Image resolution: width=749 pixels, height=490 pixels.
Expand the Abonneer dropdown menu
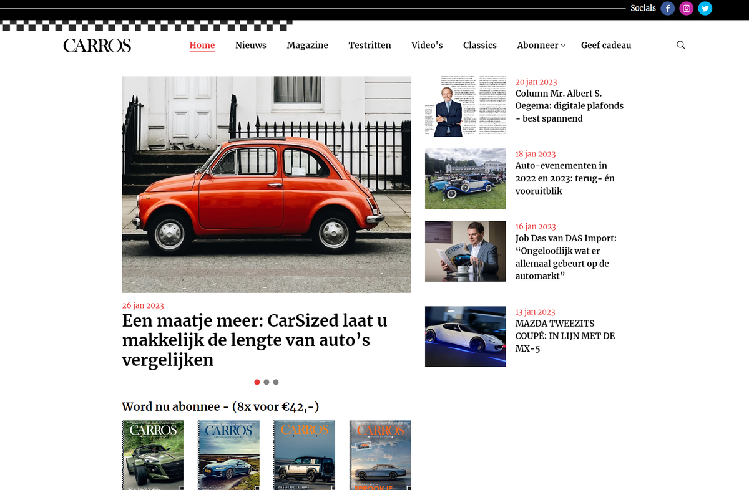(x=541, y=45)
